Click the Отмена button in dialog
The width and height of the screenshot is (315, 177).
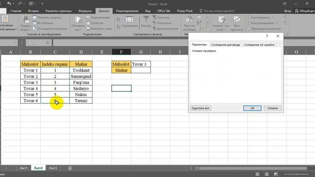pos(273,108)
